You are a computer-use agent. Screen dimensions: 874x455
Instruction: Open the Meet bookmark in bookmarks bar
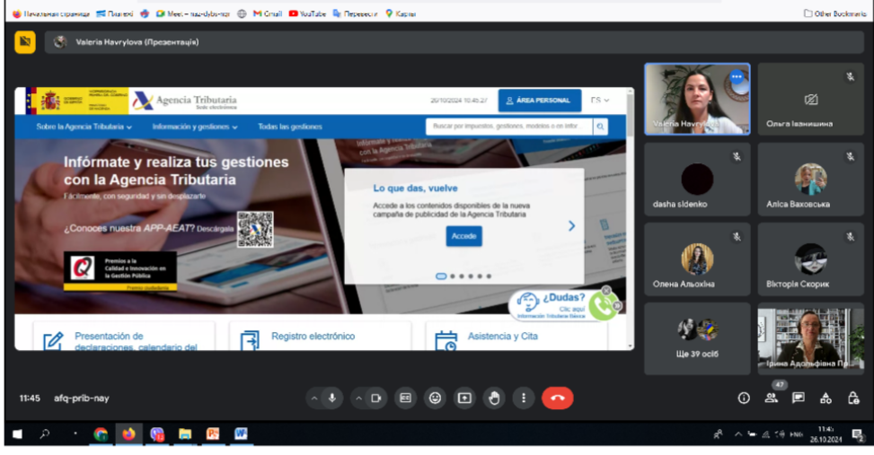pyautogui.click(x=193, y=14)
